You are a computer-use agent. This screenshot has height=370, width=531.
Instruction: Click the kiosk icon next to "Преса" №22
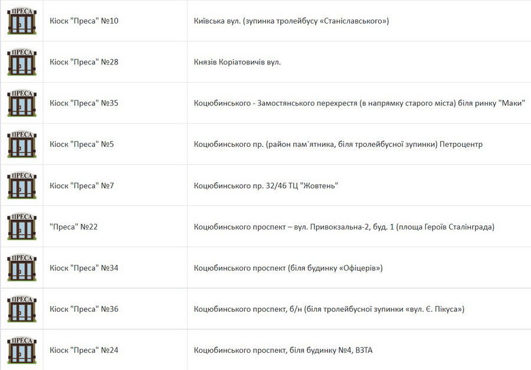tap(22, 227)
